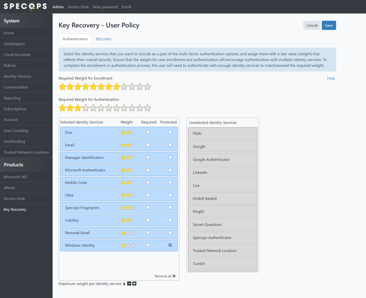The height and width of the screenshot is (298, 366).
Task: Open Home in the sidebar
Action: tap(26, 33)
